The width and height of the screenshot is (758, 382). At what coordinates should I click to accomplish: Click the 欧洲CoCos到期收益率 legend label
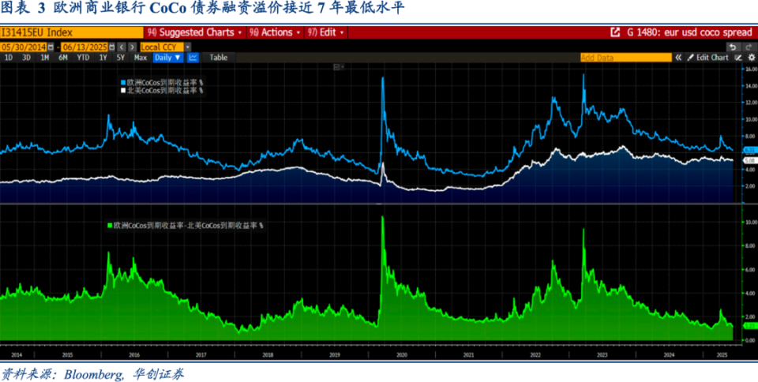click(165, 83)
